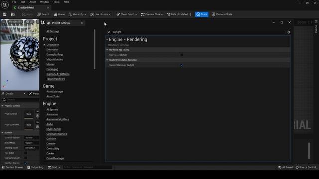Toggle Use Material Attributes checkbox

point(26,158)
